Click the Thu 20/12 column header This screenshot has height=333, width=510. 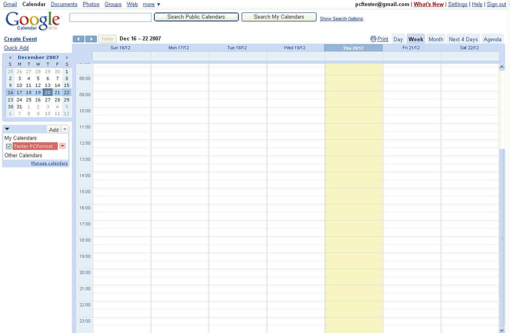point(353,48)
